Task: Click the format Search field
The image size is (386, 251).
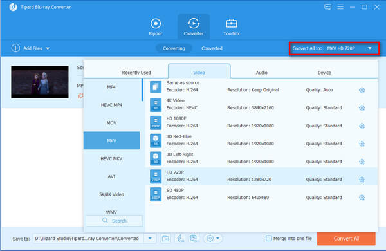Action: (x=115, y=221)
